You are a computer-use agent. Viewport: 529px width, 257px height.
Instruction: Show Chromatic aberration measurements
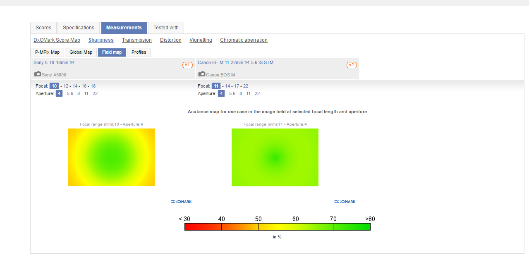coord(244,40)
